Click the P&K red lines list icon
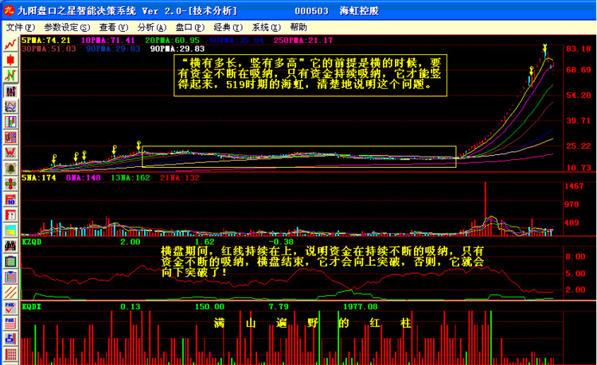597x365 pixels. (10, 324)
